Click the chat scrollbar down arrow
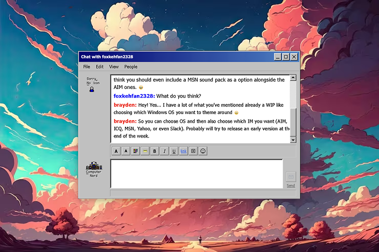 click(293, 140)
